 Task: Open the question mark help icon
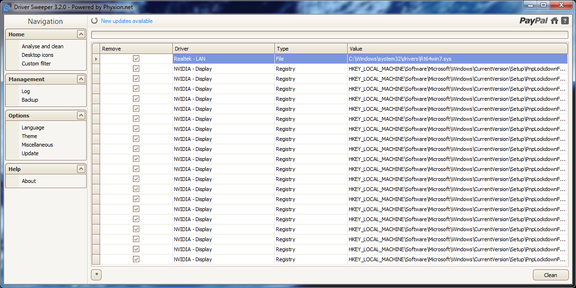click(565, 21)
